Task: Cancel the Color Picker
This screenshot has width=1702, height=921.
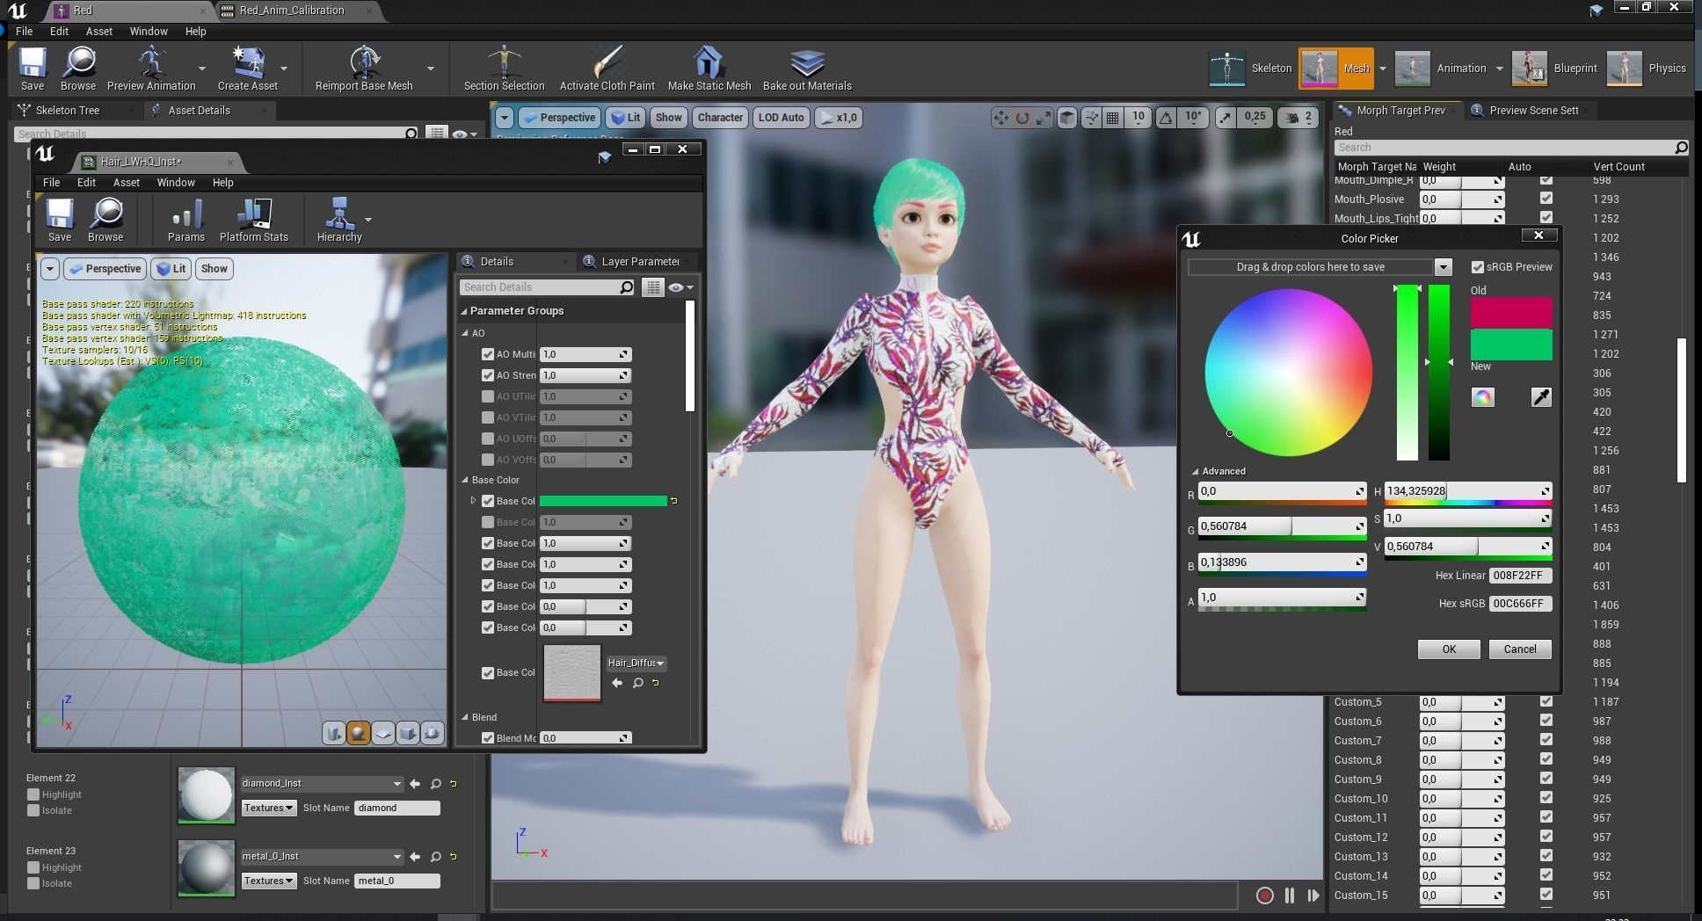Action: [x=1520, y=649]
